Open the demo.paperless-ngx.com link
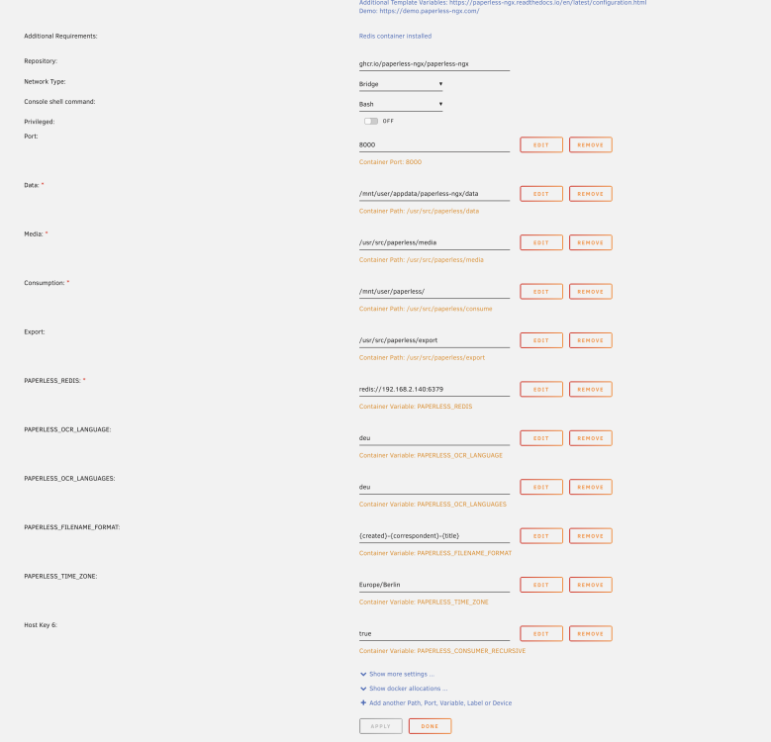This screenshot has width=771, height=742. click(430, 11)
